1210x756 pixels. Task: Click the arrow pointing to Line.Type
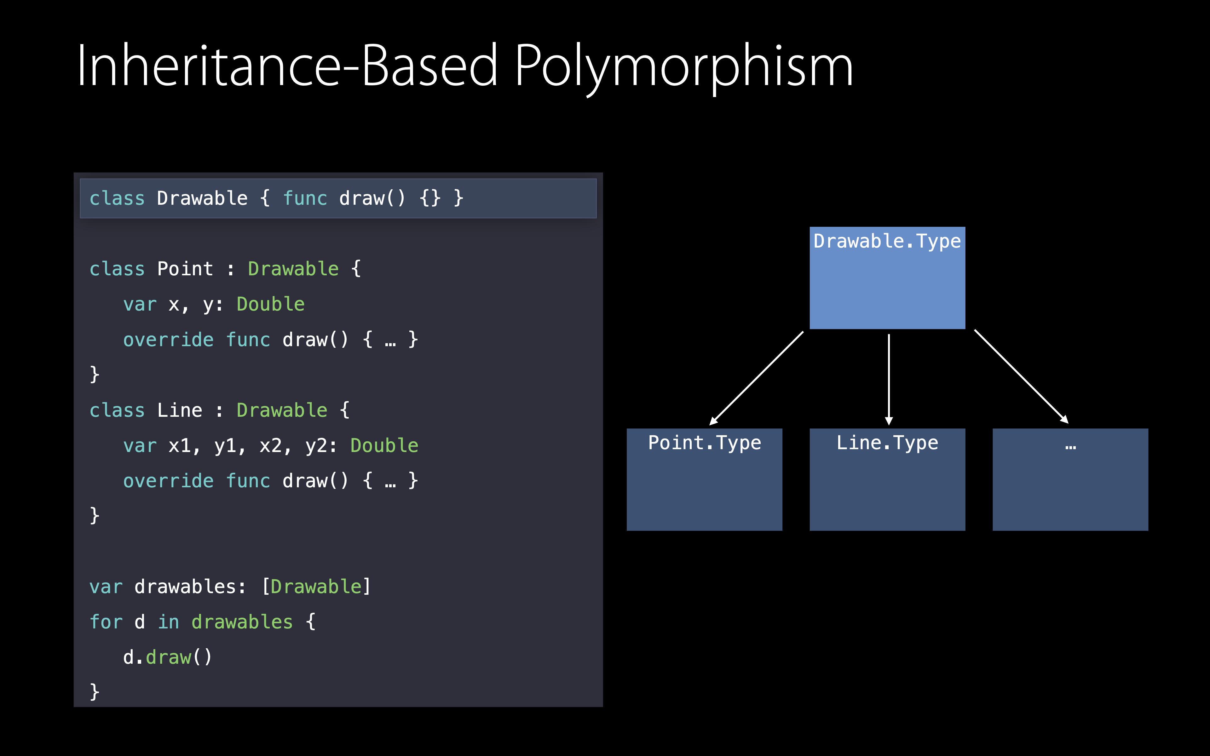click(889, 380)
